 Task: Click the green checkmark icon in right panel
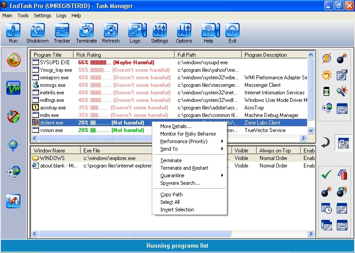[x=327, y=175]
